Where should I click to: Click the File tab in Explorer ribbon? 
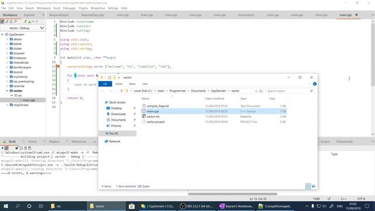tap(105, 84)
